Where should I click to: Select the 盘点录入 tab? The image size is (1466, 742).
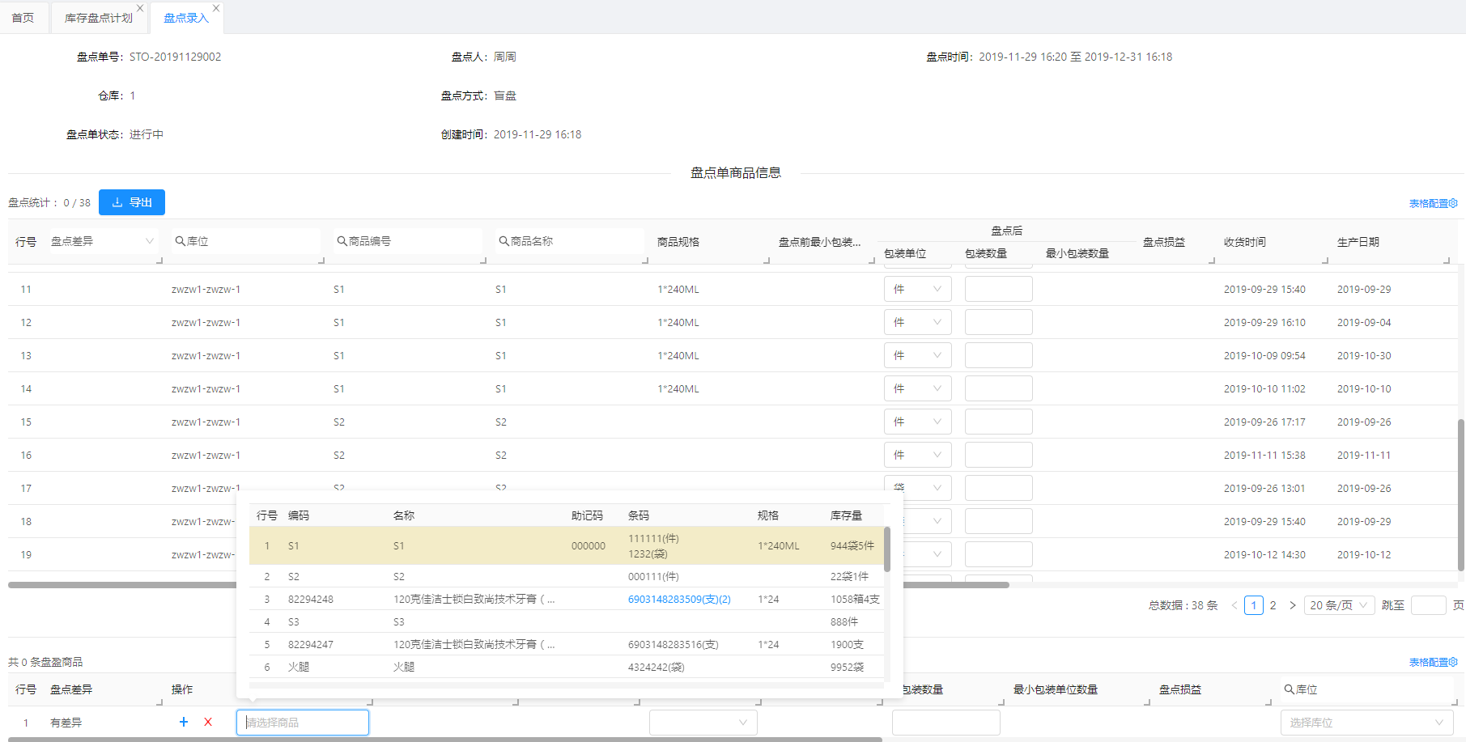click(x=186, y=18)
